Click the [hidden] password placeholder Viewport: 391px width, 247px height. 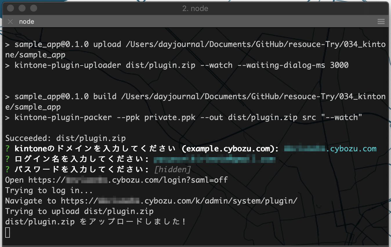coord(173,170)
